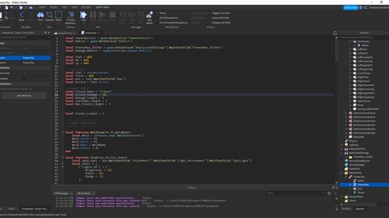Screen dimensions: 389x218
Task: Click the Output filter input field
Action: pos(295,193)
